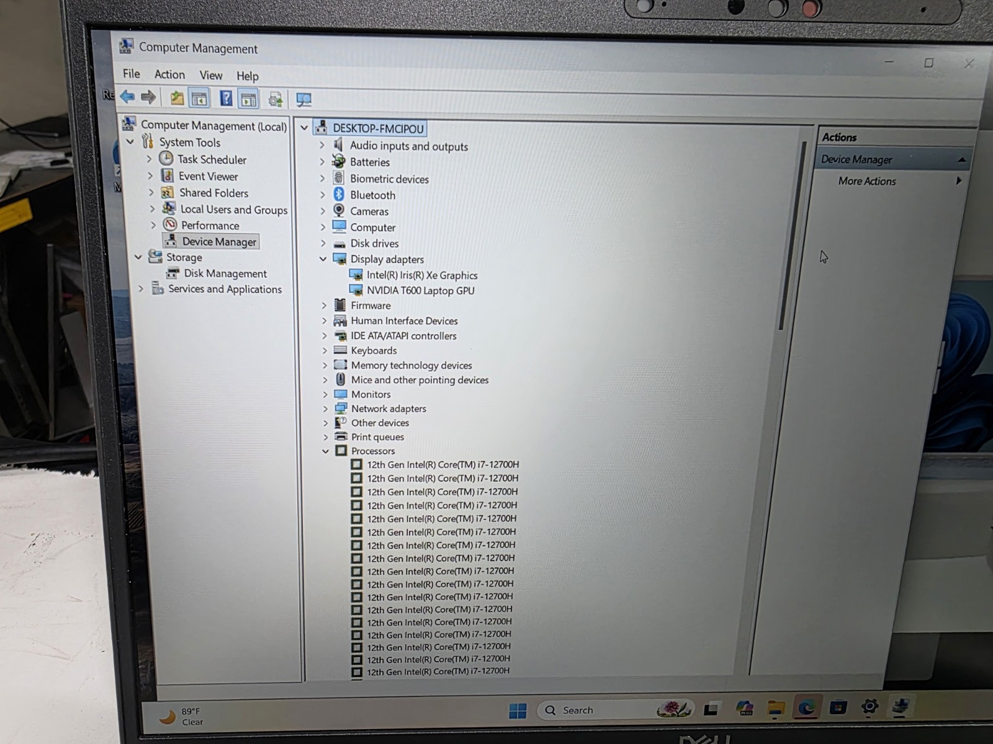The width and height of the screenshot is (993, 744).
Task: Click the Forward arrow toolbar icon
Action: [148, 97]
